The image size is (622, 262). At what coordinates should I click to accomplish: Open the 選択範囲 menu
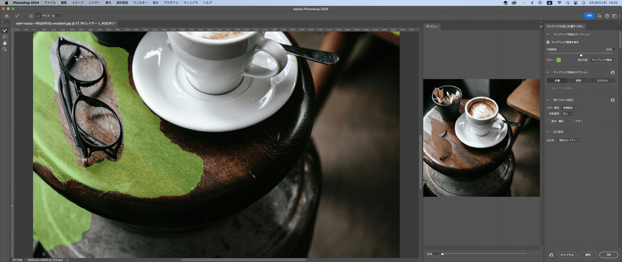122,3
